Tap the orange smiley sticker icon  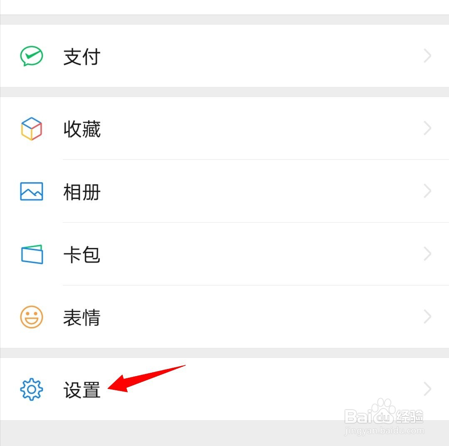32,317
